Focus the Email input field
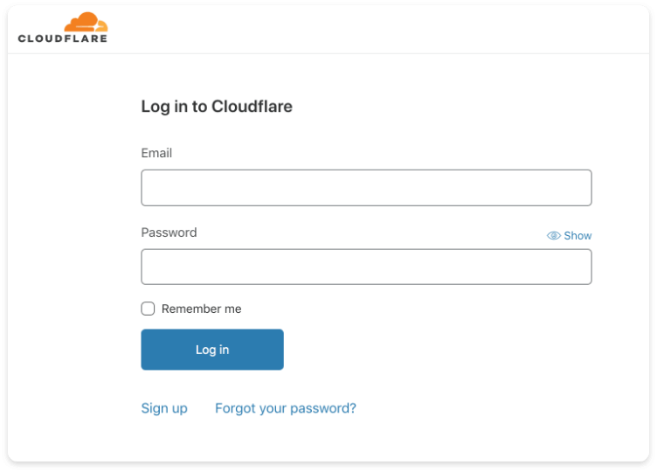657x472 pixels. coord(366,188)
